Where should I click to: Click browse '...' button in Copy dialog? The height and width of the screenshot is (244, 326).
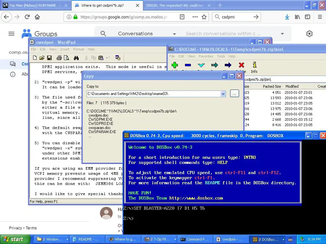pos(235,94)
